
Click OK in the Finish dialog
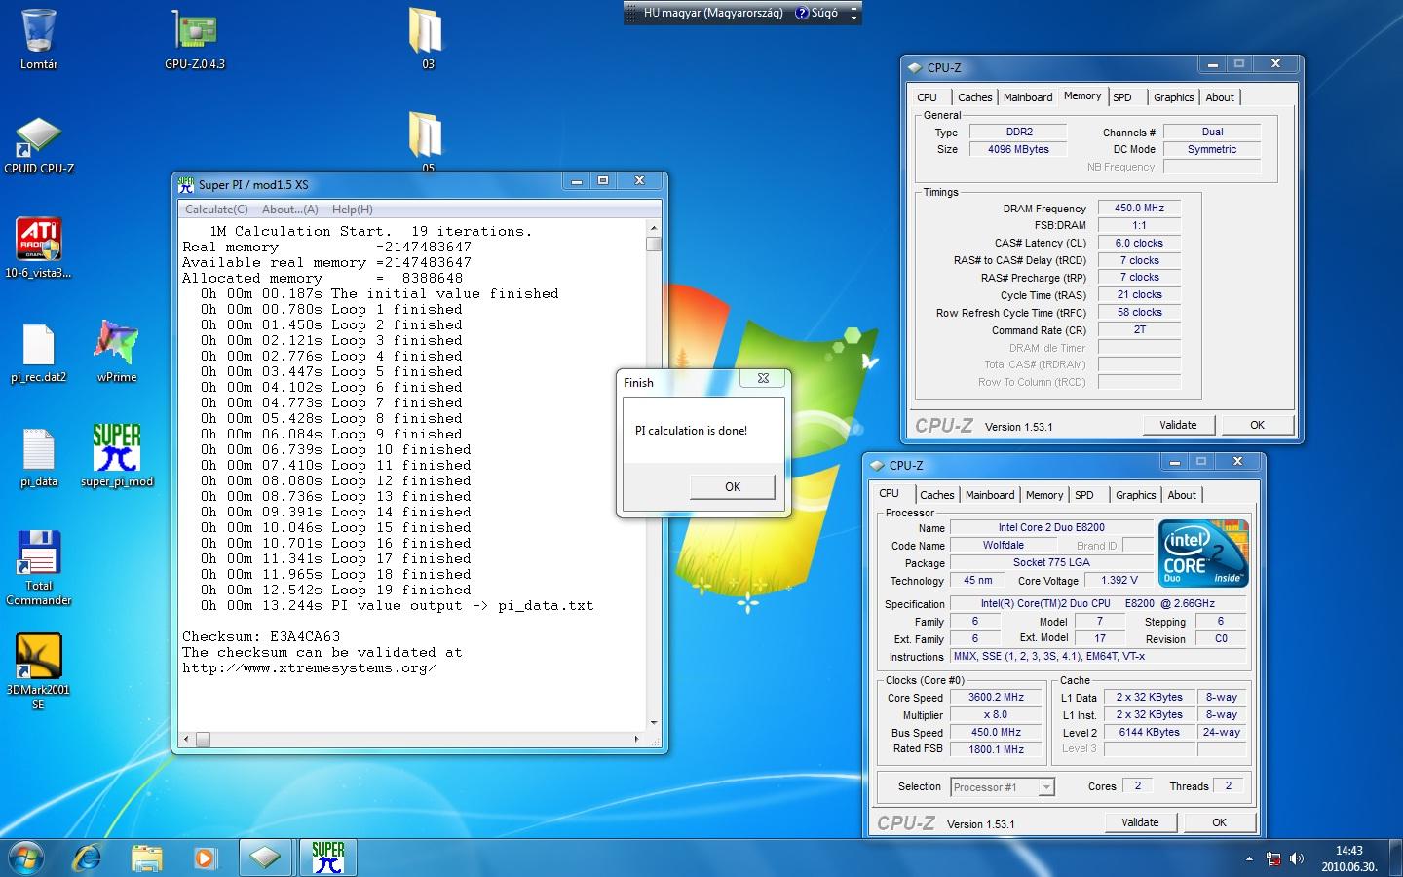(x=733, y=486)
